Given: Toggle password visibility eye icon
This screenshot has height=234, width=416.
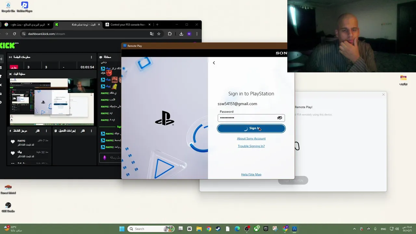Looking at the screenshot, I should click(x=279, y=118).
